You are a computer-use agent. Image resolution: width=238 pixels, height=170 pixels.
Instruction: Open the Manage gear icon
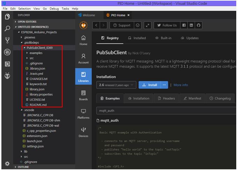7,163
